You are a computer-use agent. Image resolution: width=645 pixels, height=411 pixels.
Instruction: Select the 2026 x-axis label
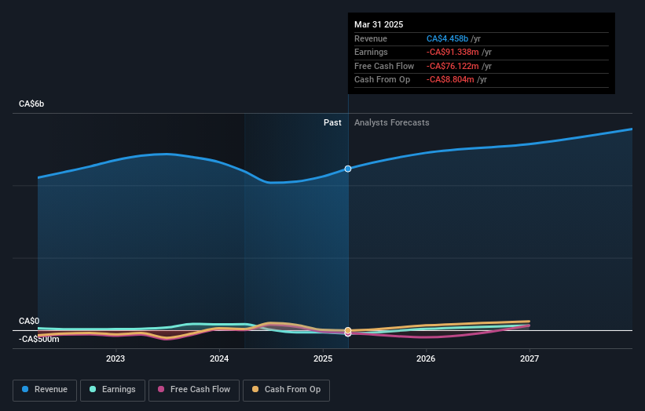click(x=426, y=358)
